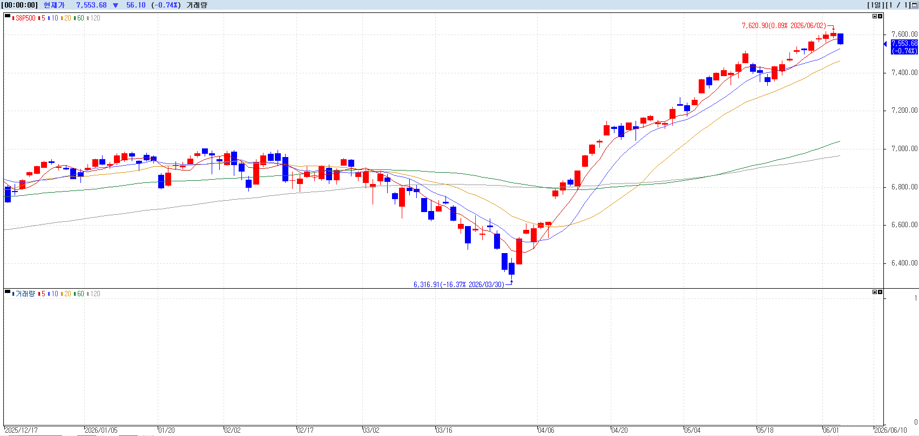Click the 2026/01/05 date label

(102, 430)
